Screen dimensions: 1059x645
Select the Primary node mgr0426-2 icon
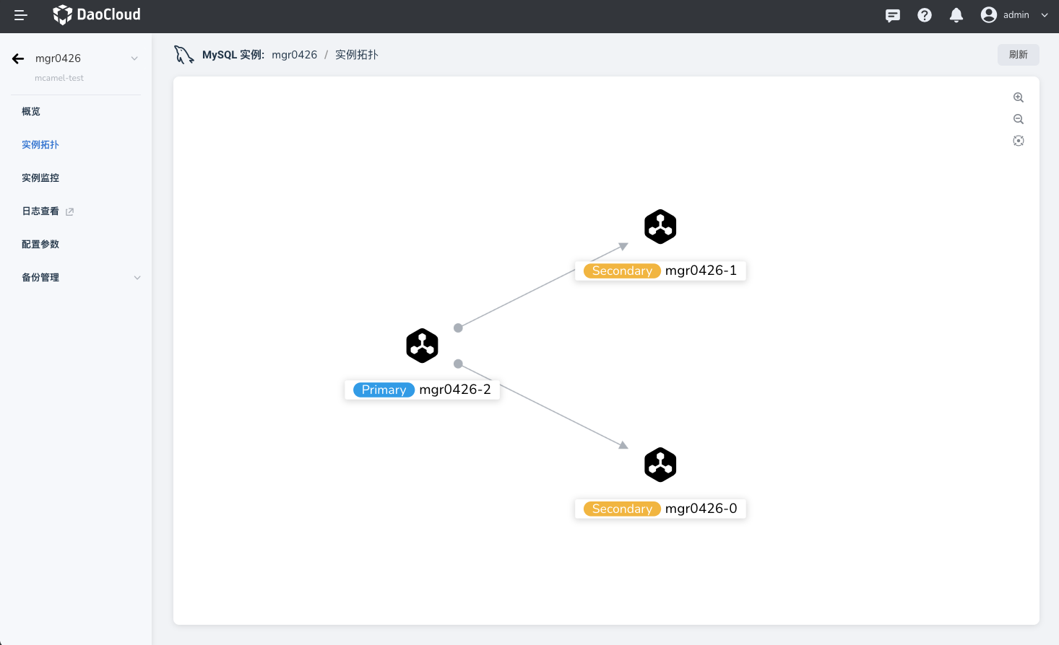click(422, 346)
